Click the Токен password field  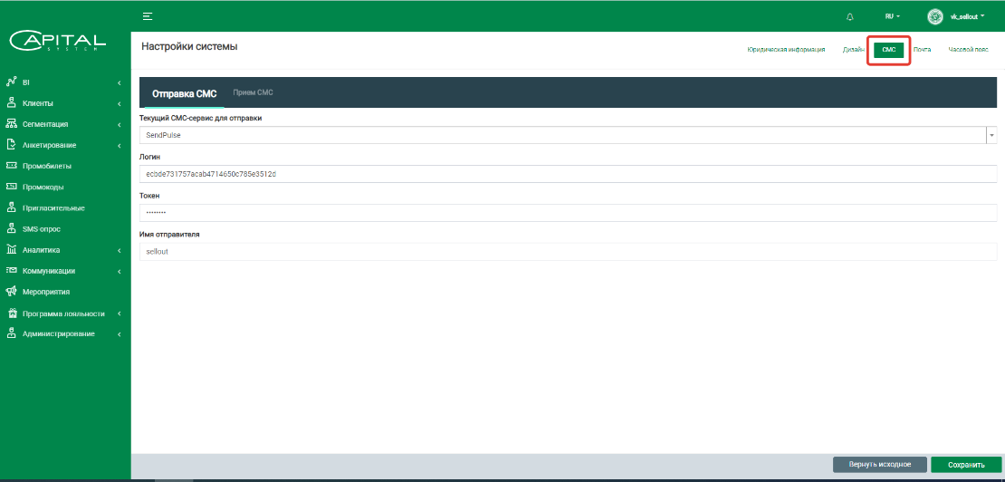tap(568, 213)
